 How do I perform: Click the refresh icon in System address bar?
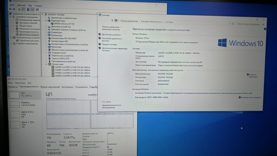point(233,24)
